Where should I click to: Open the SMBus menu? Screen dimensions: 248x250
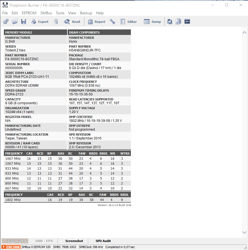(46, 13)
